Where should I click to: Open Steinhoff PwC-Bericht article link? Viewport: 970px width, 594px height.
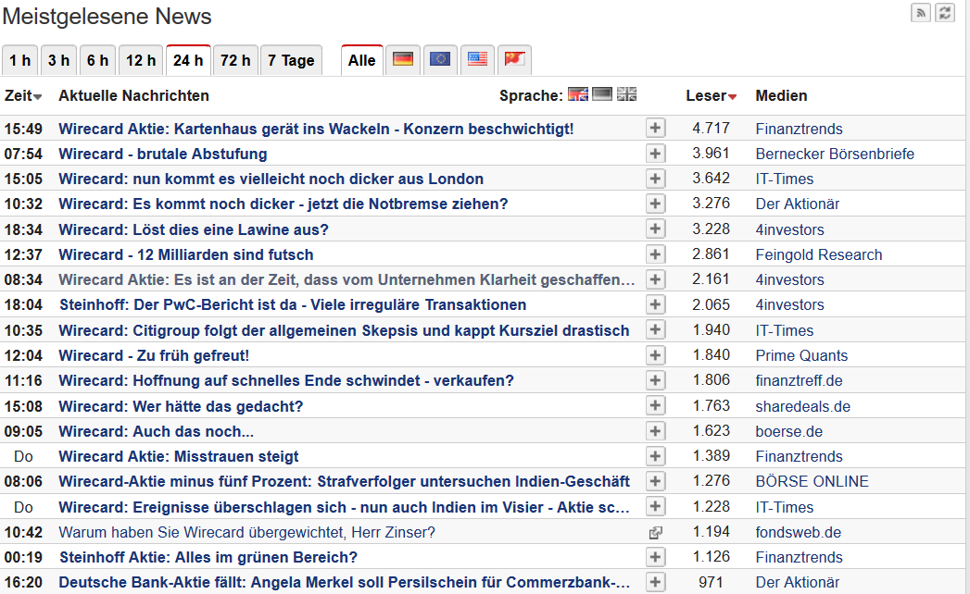point(293,304)
